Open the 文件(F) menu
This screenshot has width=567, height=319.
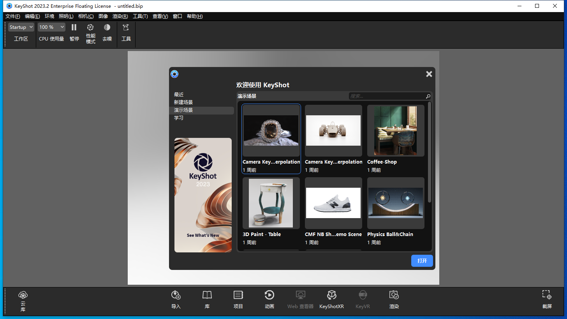(x=13, y=16)
